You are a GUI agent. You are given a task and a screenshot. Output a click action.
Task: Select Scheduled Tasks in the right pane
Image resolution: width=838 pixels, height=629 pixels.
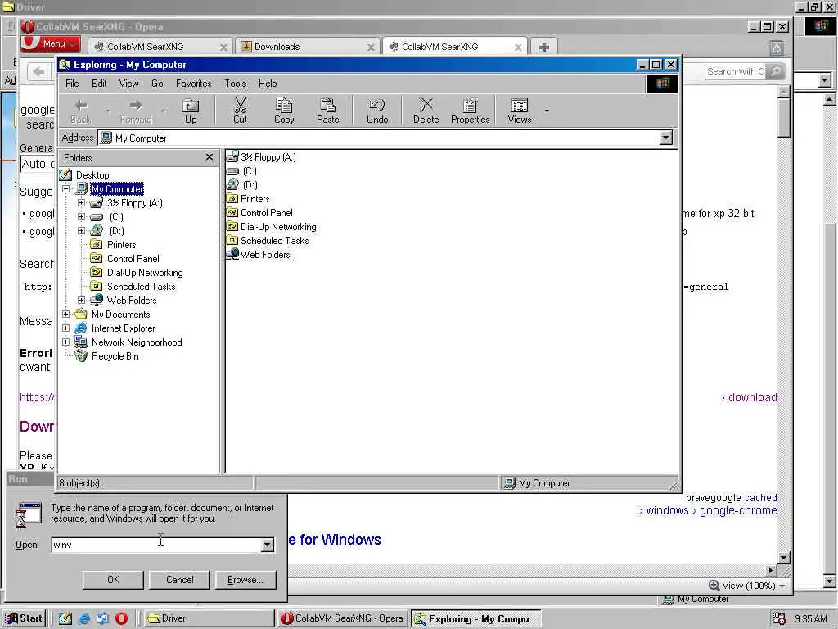tap(268, 241)
